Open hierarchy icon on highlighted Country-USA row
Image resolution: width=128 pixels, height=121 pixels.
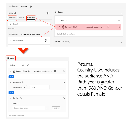click(x=108, y=27)
